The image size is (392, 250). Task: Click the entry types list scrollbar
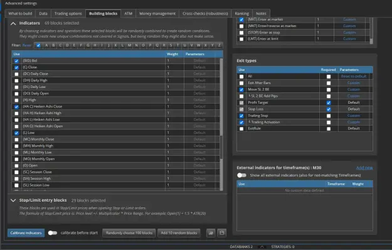click(x=371, y=41)
